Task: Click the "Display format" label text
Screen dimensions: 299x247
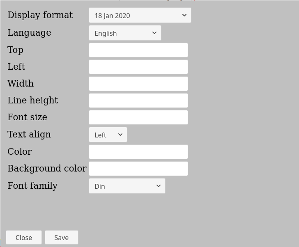Action: click(40, 15)
